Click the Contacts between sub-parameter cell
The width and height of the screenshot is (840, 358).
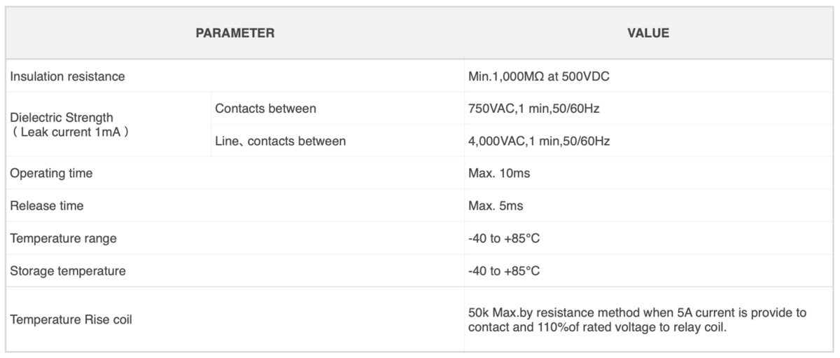pyautogui.click(x=265, y=109)
